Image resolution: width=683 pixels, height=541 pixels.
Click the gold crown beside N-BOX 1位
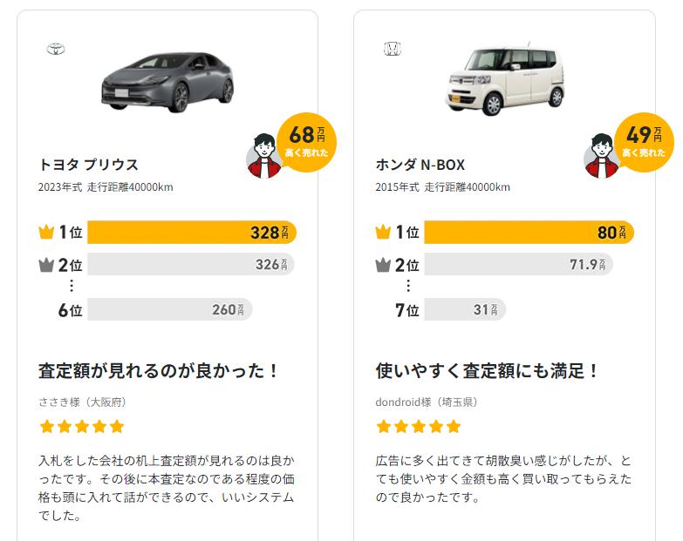tap(383, 233)
